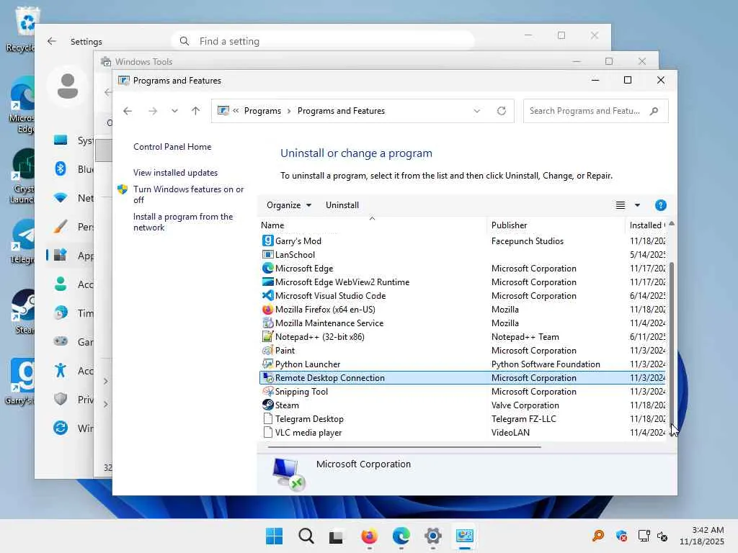
Task: Select the Facepunch Studios publisher cell
Action: [527, 240]
